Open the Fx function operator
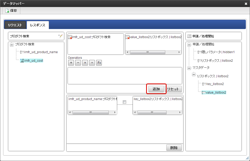The width and height of the screenshot is (250, 161). [99, 63]
